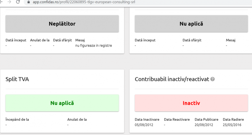Screen dimensions: 252x135
Task: Click the Anulat de la label under Neplătitor
Action: point(40,40)
